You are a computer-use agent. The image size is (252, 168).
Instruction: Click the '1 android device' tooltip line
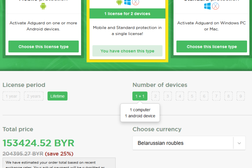pyautogui.click(x=140, y=116)
